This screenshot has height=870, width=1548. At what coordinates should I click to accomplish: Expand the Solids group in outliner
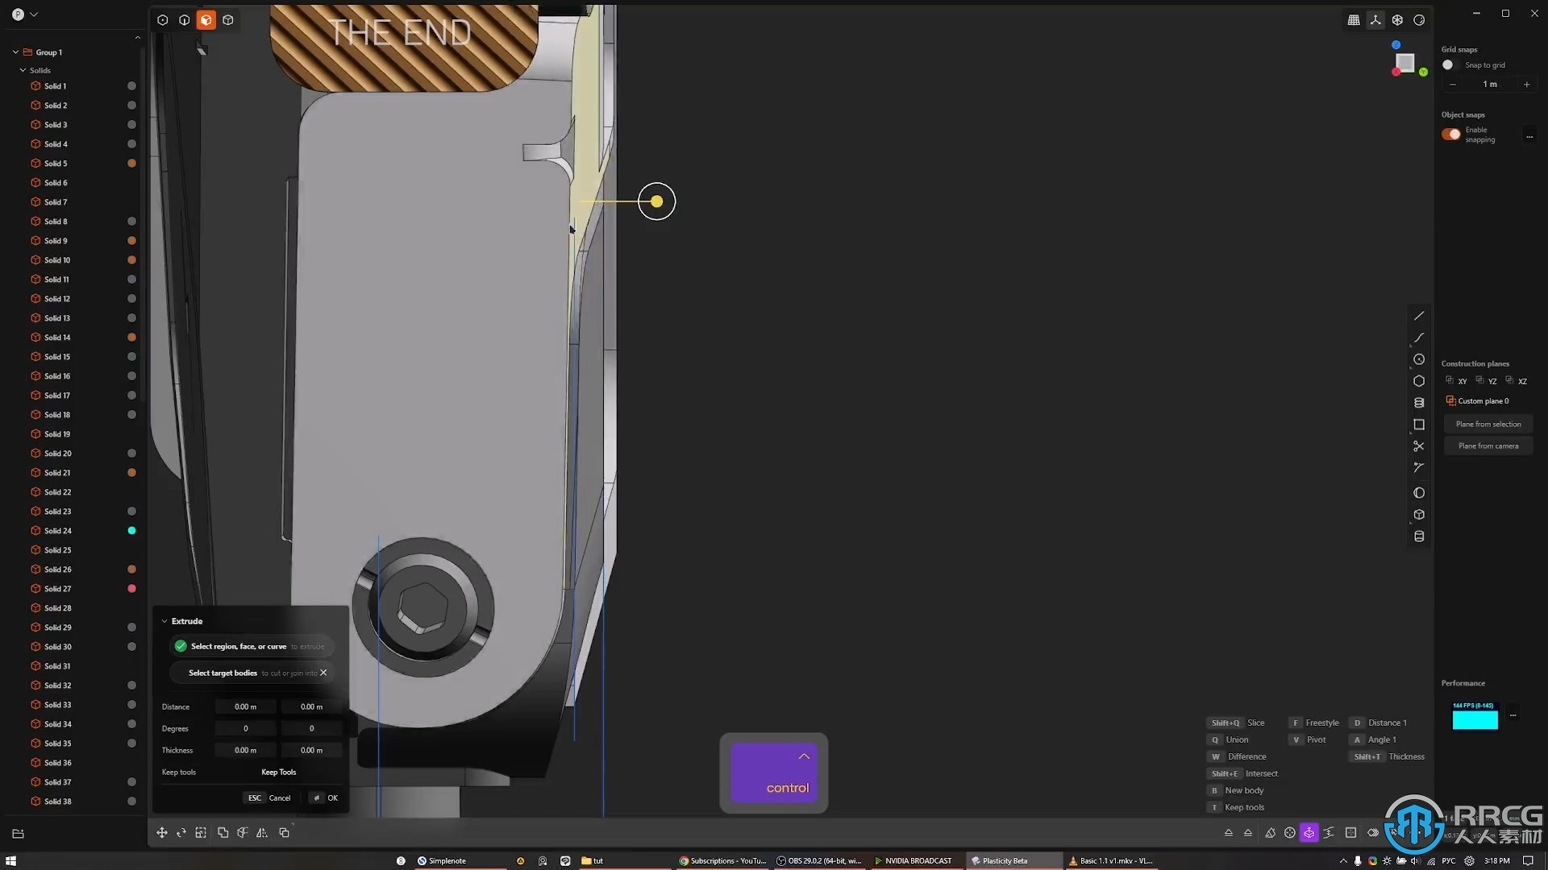[x=23, y=70]
